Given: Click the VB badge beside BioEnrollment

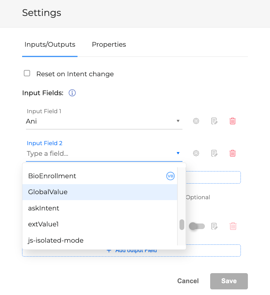Looking at the screenshot, I should coord(170,176).
